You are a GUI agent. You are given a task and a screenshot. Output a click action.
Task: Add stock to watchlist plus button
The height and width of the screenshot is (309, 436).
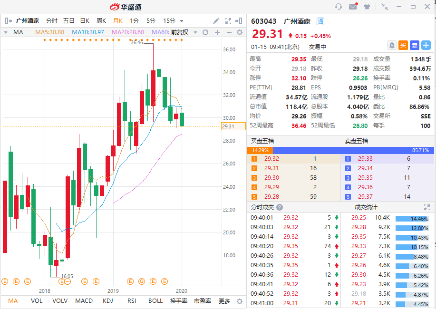426,45
